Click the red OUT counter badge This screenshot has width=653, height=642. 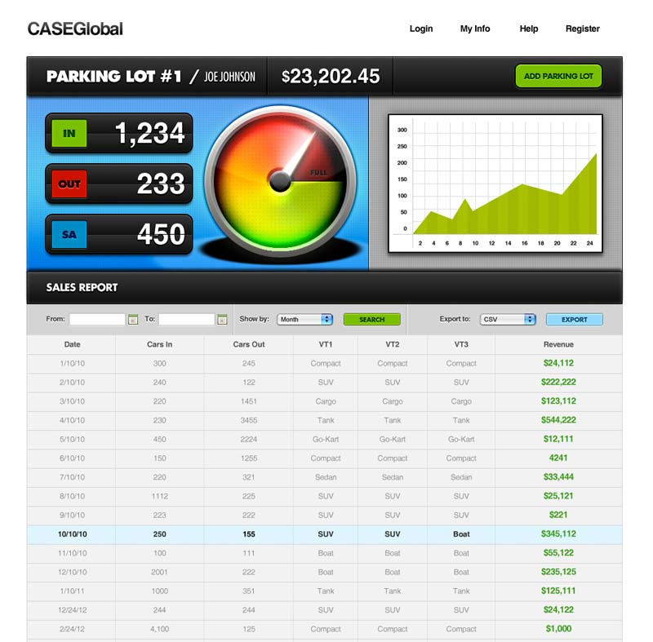tap(69, 184)
